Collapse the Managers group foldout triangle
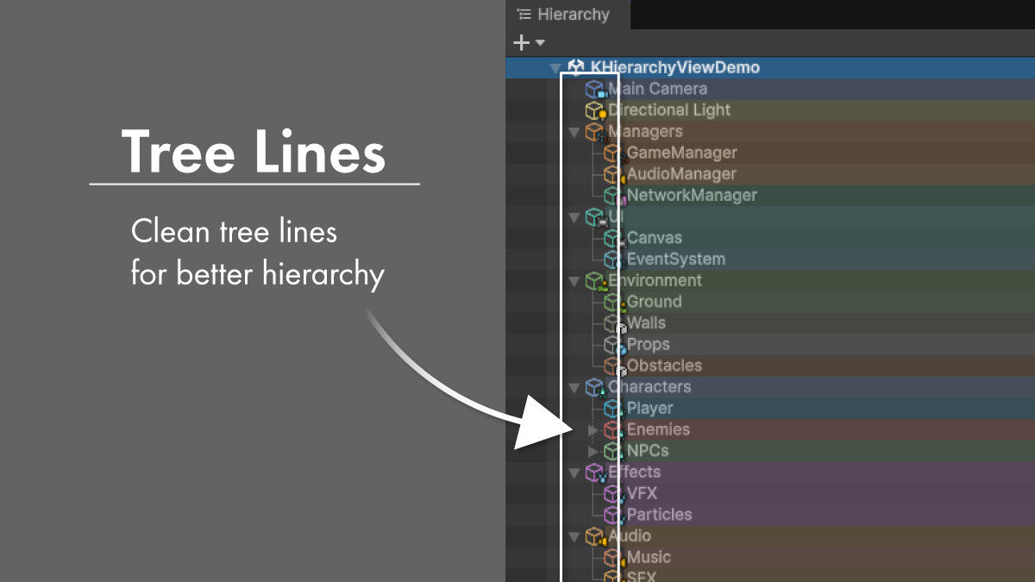The width and height of the screenshot is (1035, 582). click(574, 131)
